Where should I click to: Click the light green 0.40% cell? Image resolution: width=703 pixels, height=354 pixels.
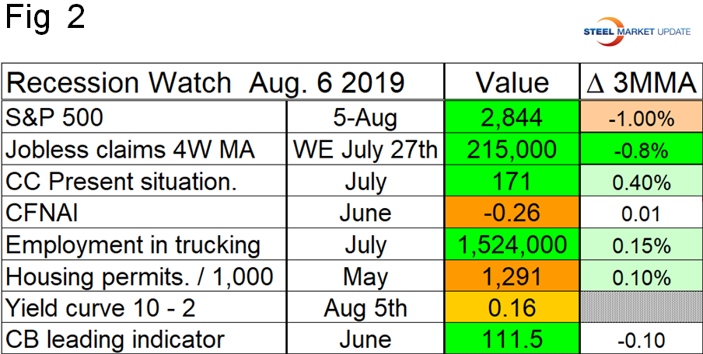pos(640,182)
